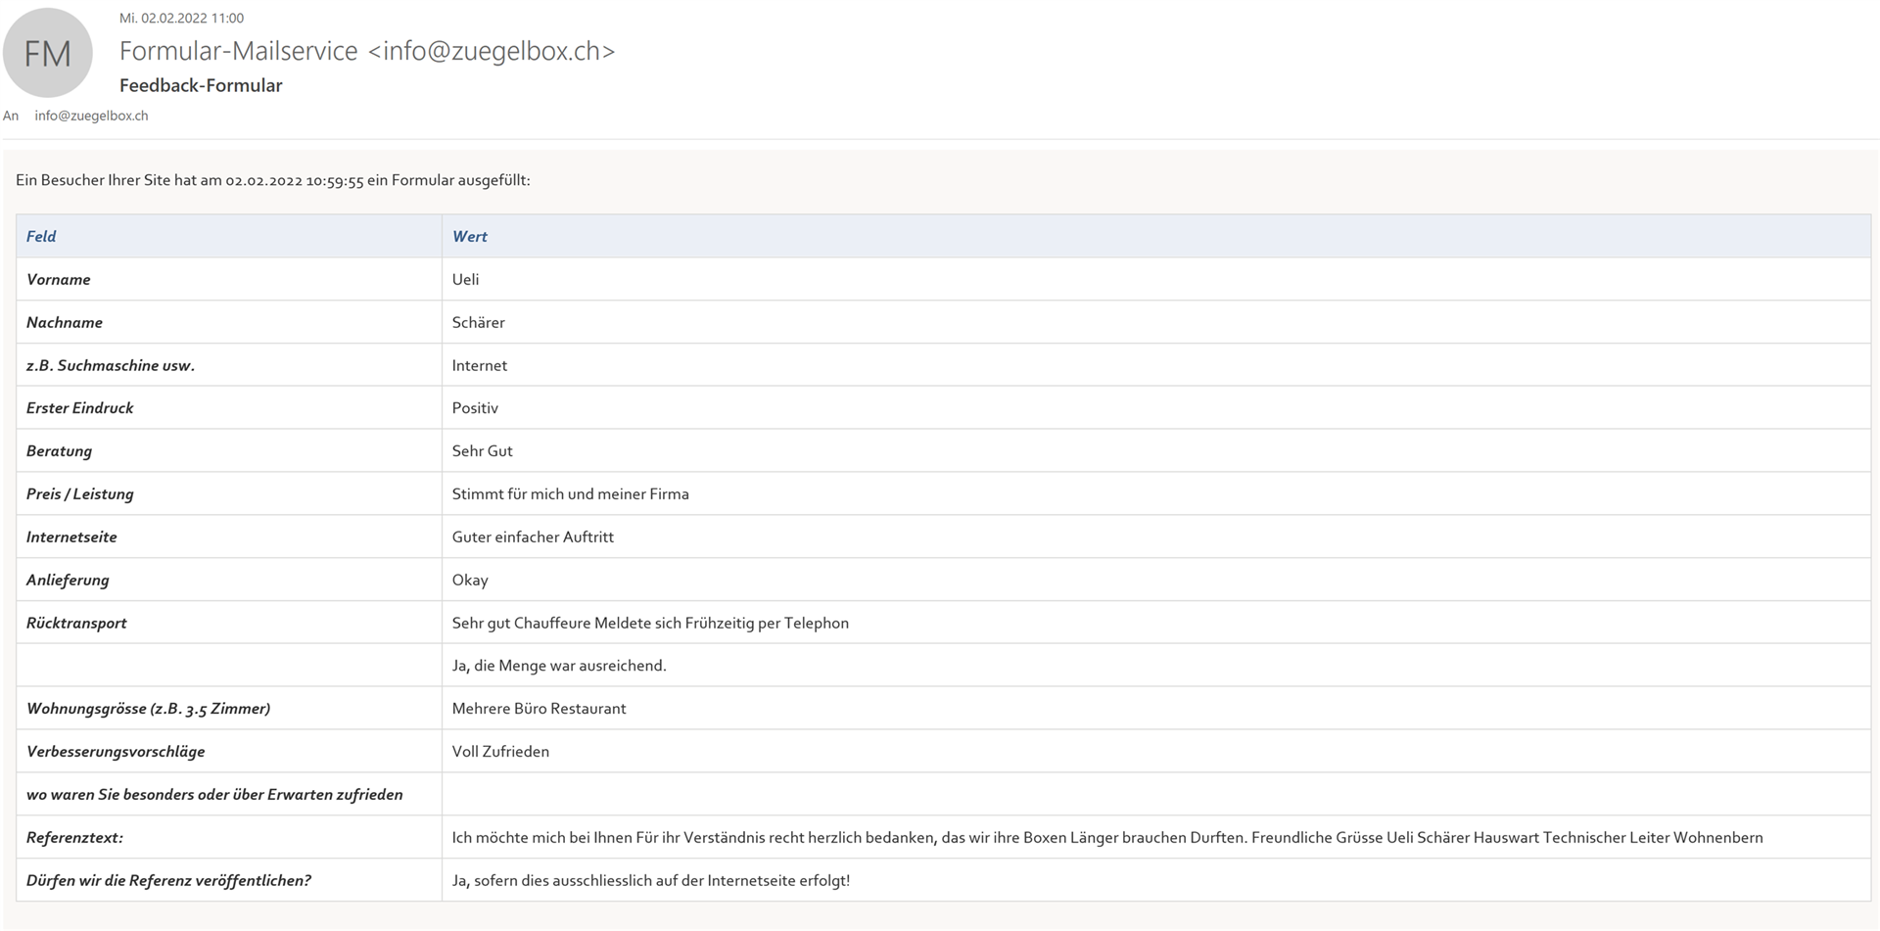Select the value 'Guter einfacher Auftritt'
The image size is (1880, 931).
(534, 537)
